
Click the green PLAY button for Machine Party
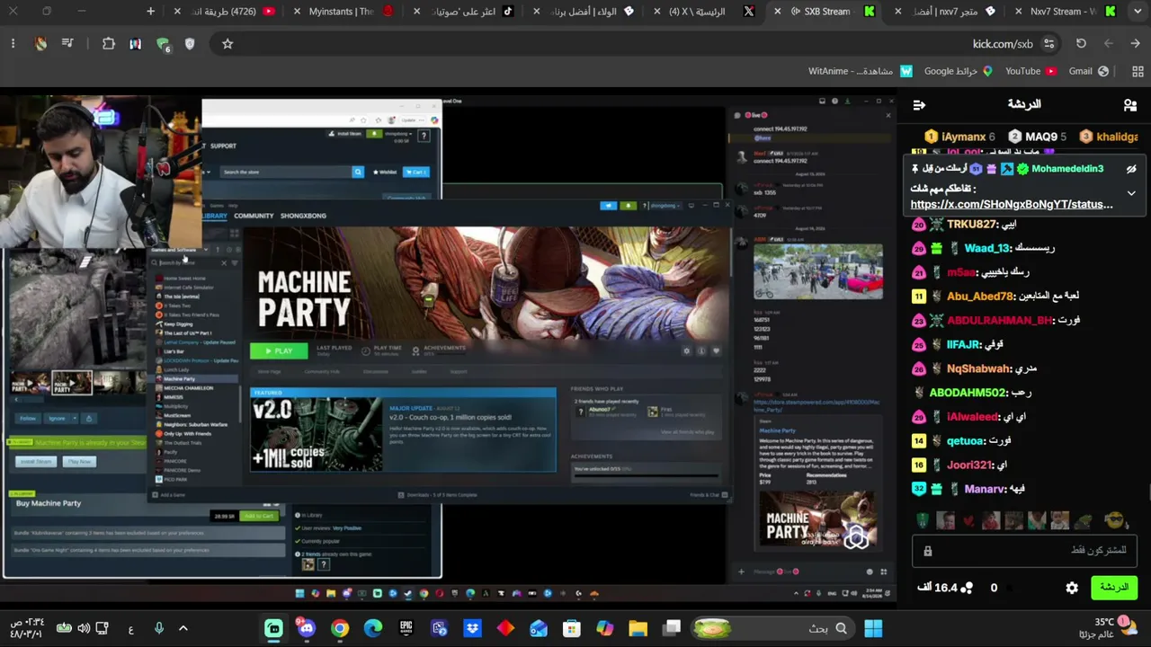coord(280,350)
